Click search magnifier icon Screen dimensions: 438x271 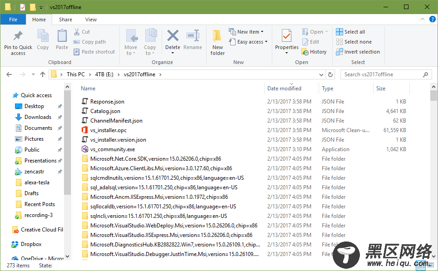[425, 74]
